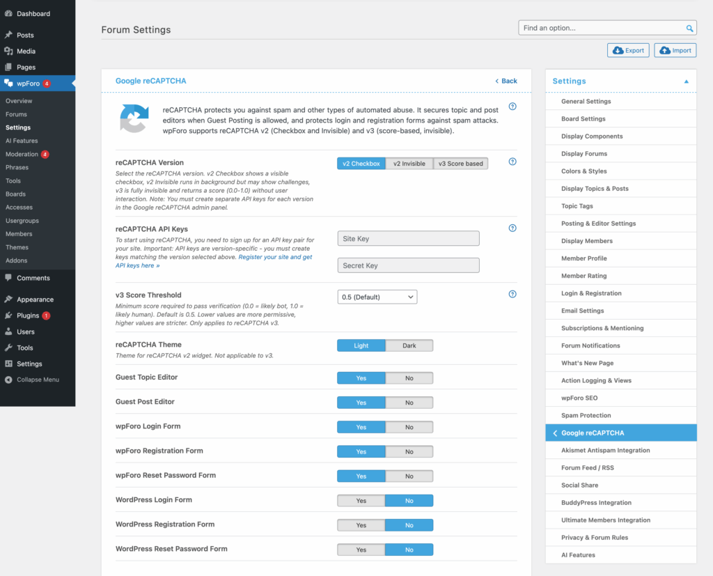Click the help icon beside v3 Score Threshold

pos(512,294)
